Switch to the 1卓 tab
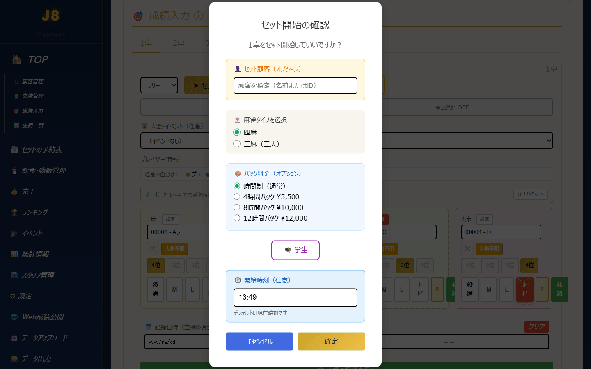Viewport: 591px width, 369px height. 146,43
